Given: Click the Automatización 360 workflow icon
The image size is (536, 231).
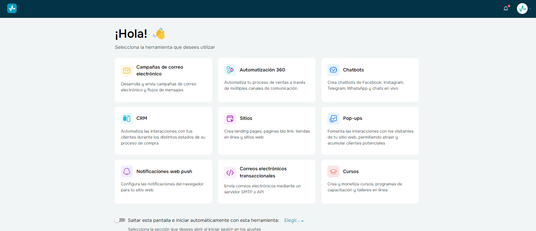Looking at the screenshot, I should coord(230,69).
